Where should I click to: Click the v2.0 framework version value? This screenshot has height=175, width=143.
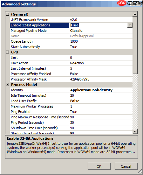click(x=73, y=20)
